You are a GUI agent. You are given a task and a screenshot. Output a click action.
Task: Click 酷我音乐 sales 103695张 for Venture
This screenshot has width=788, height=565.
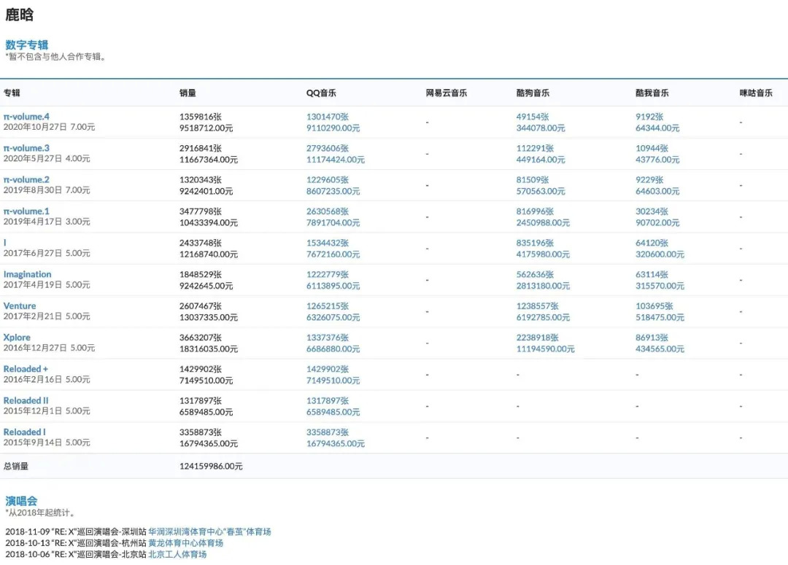654,306
